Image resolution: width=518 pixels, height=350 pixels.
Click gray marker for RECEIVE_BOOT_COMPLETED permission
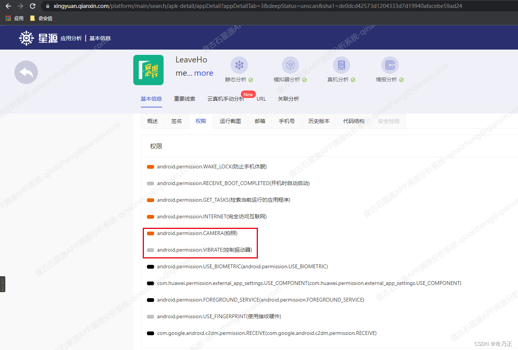[x=150, y=184]
